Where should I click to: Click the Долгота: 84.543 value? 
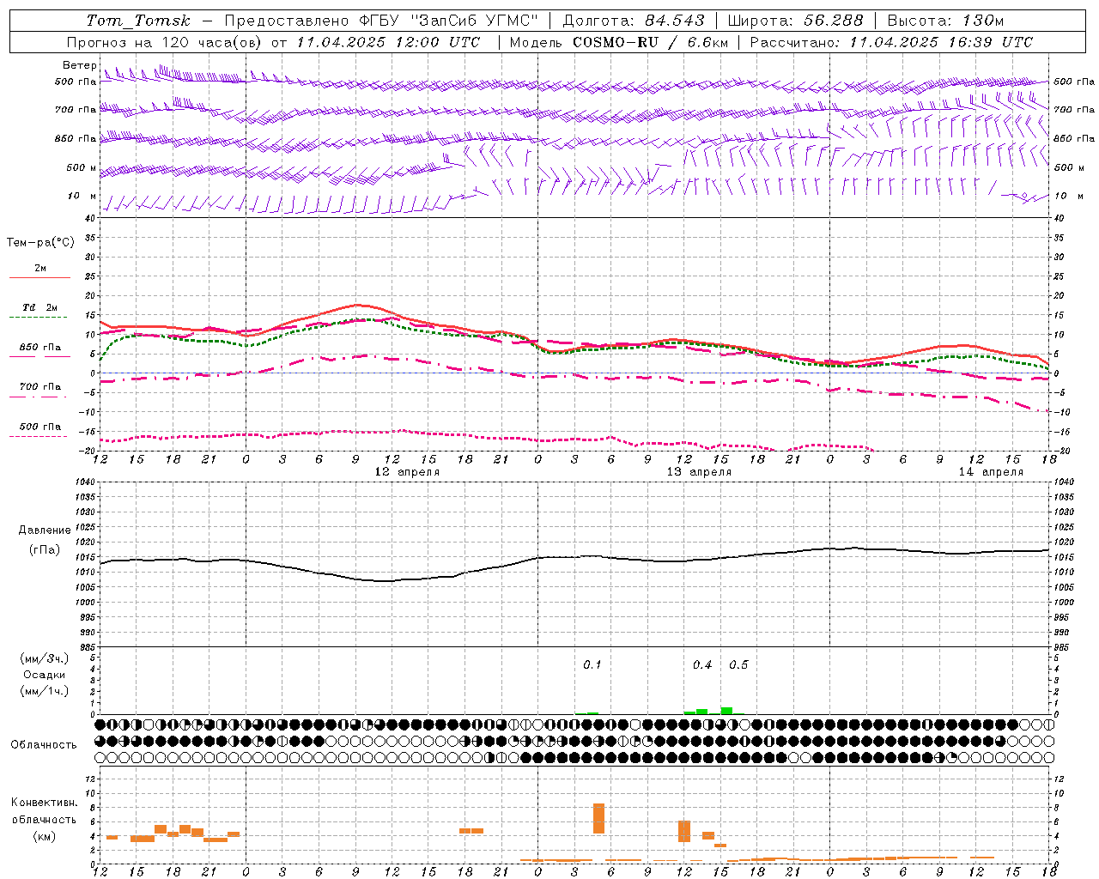(634, 21)
